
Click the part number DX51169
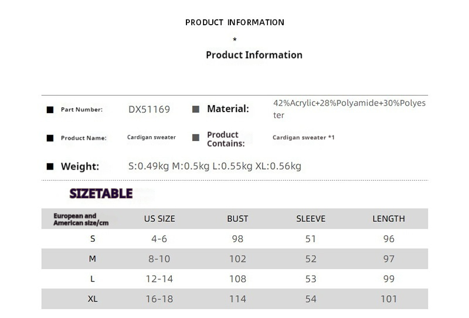[149, 109]
